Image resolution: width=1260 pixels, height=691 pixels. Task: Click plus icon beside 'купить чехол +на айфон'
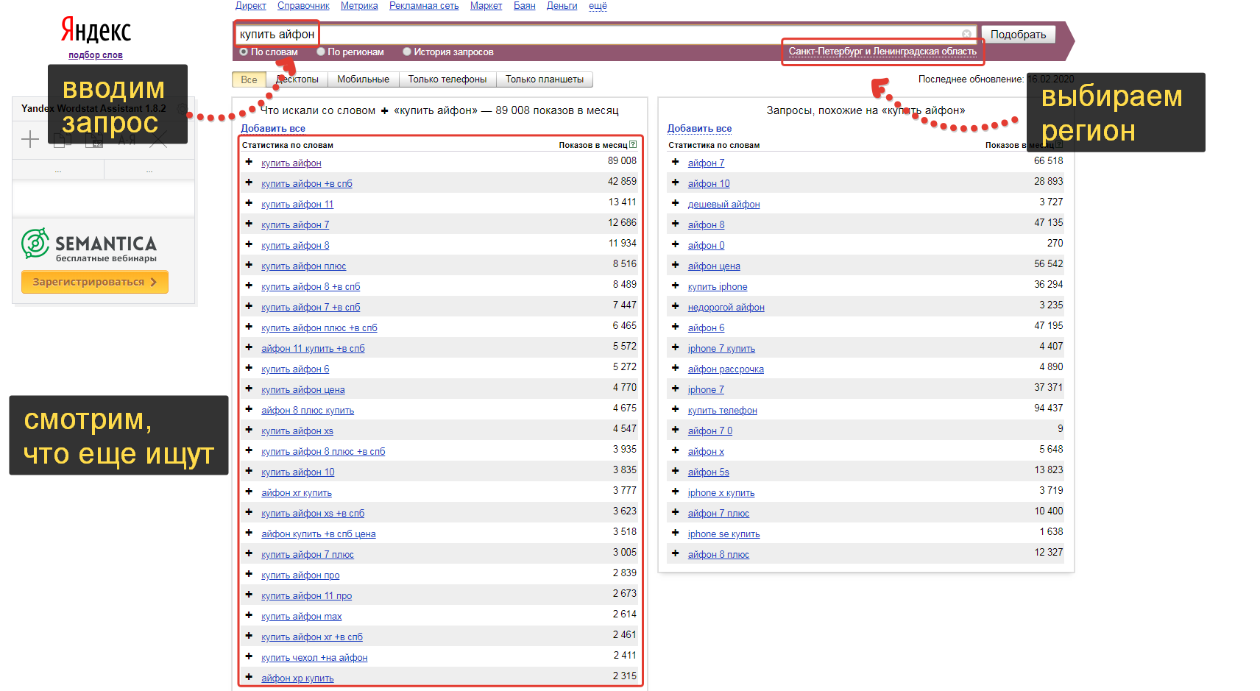coord(249,656)
